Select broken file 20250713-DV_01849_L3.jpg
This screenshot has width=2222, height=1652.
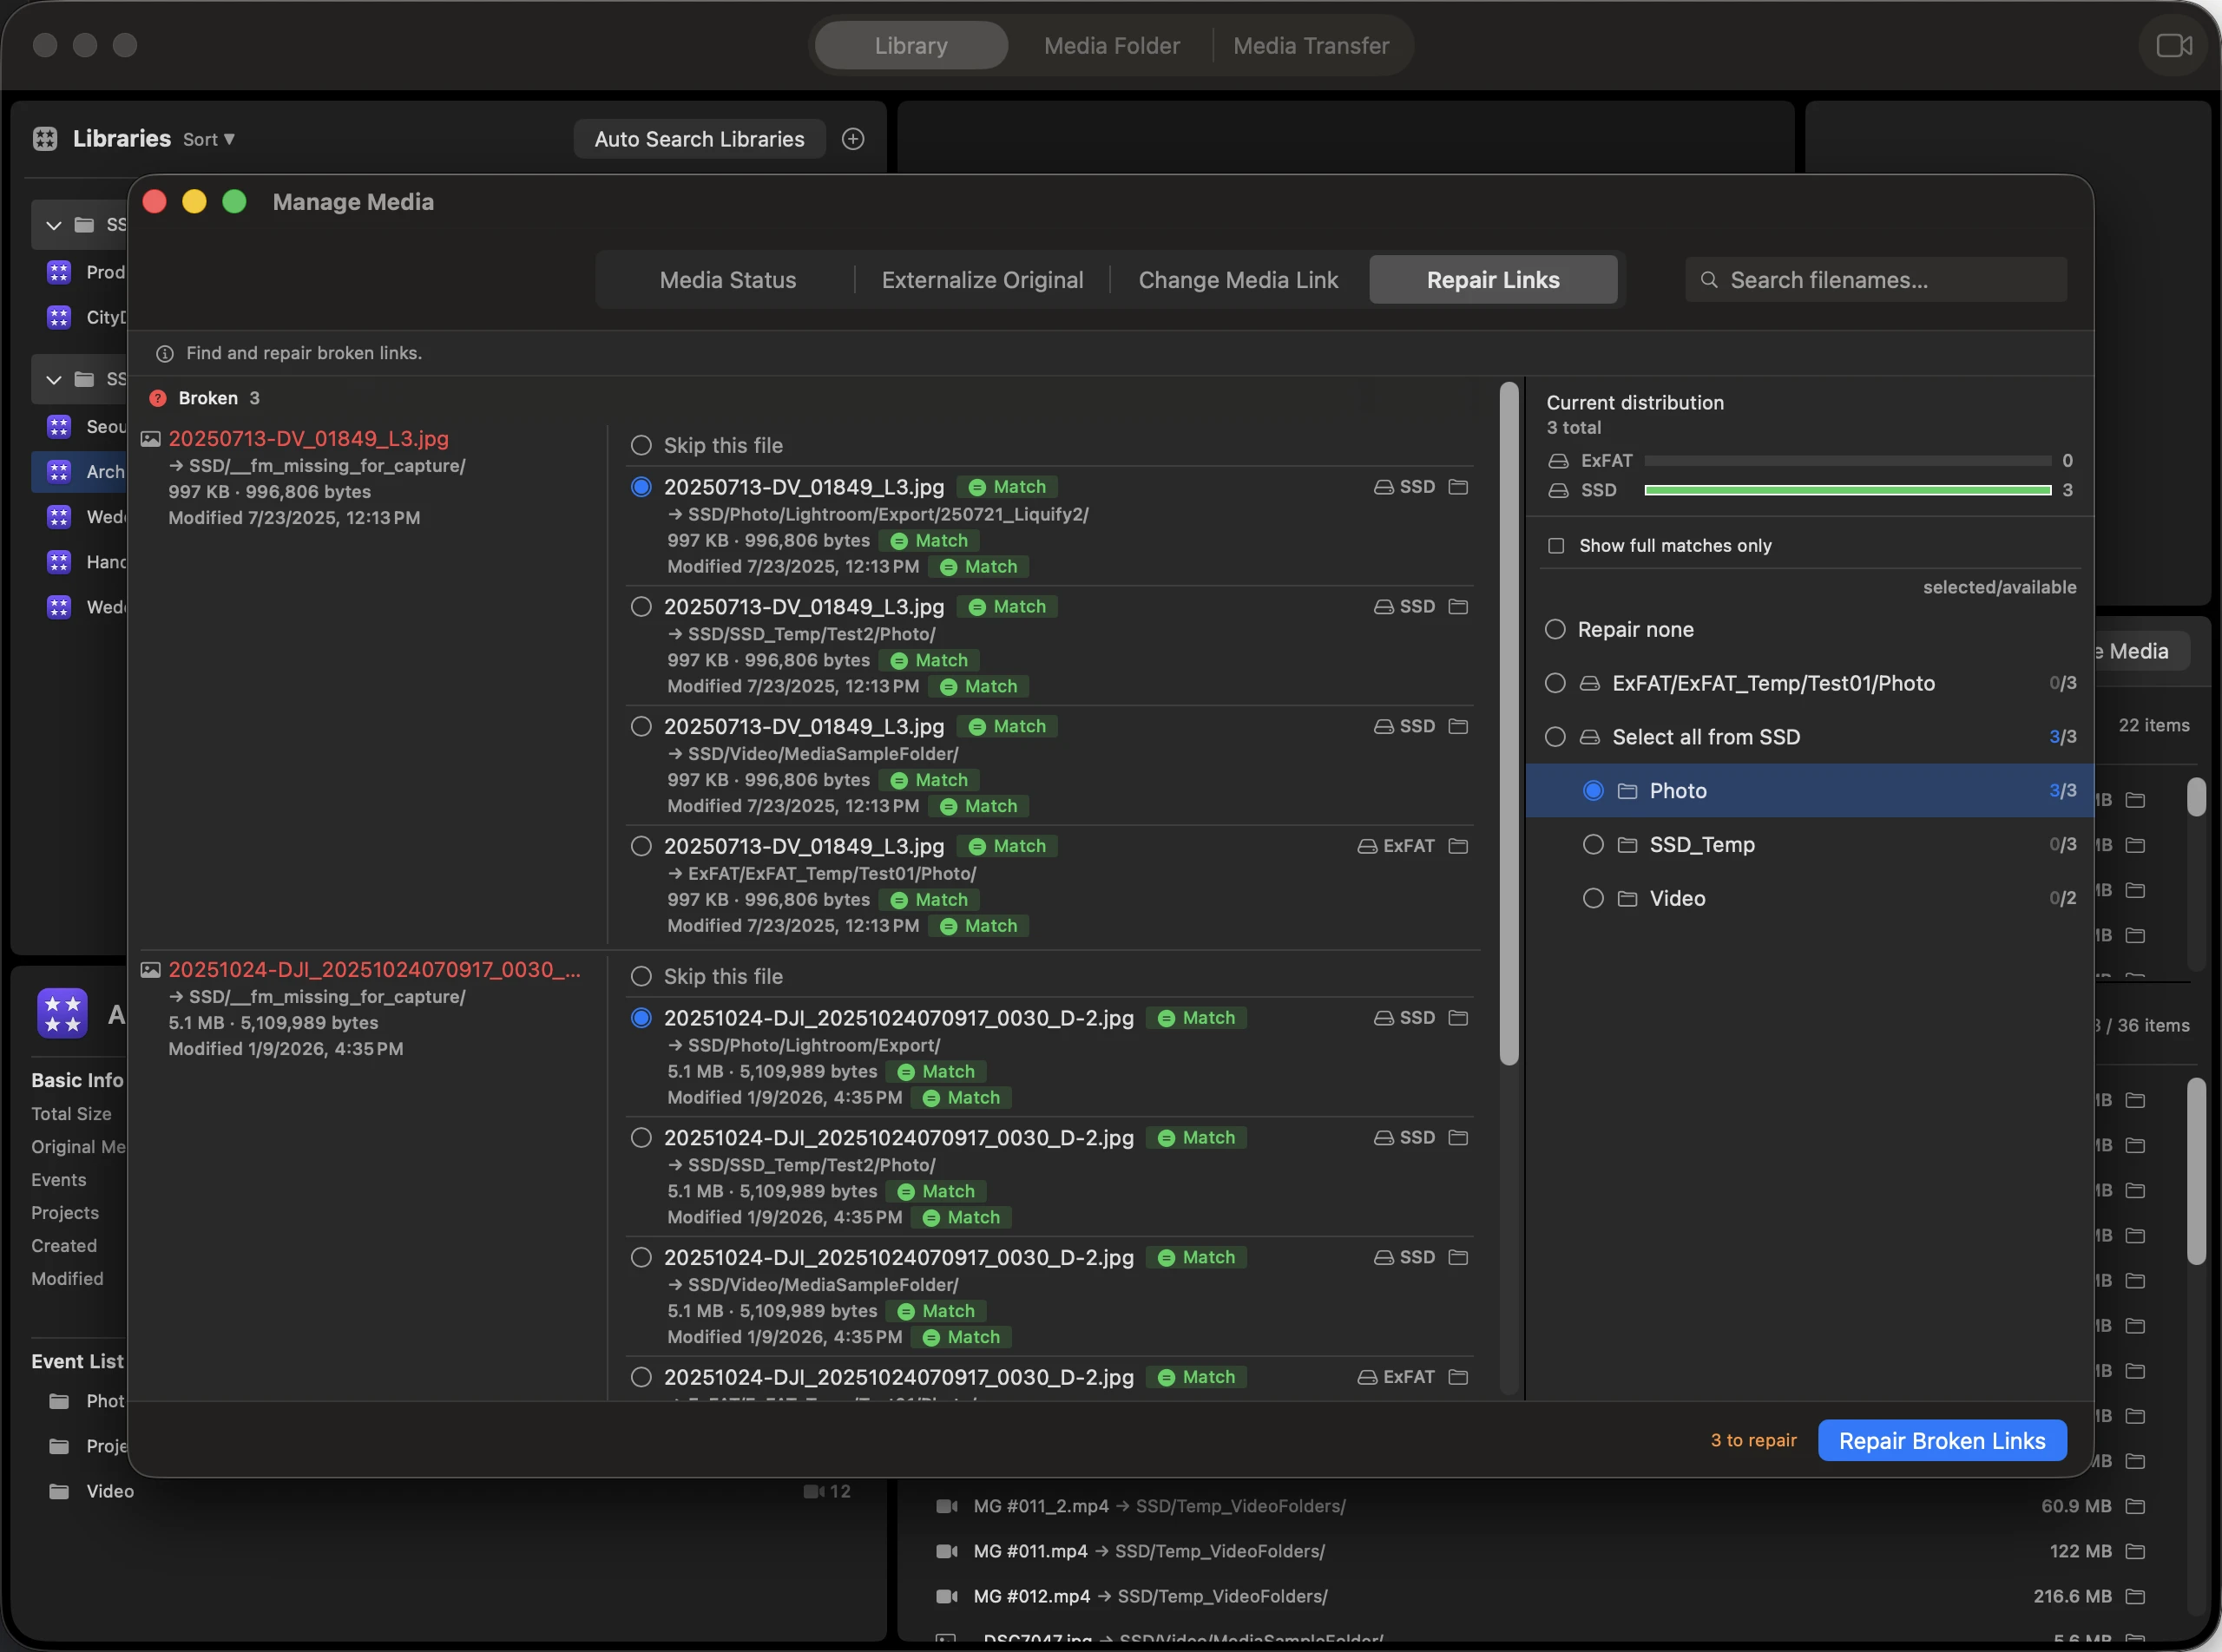pyautogui.click(x=308, y=439)
